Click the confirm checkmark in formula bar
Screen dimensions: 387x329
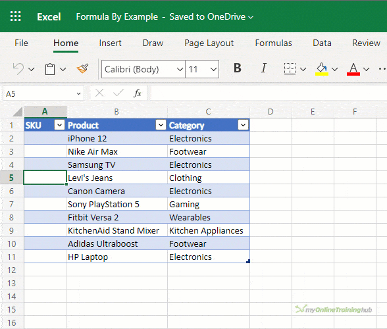tap(118, 93)
